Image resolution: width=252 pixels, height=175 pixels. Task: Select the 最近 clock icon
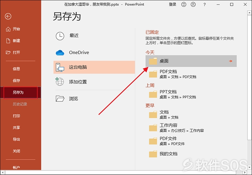click(x=60, y=36)
